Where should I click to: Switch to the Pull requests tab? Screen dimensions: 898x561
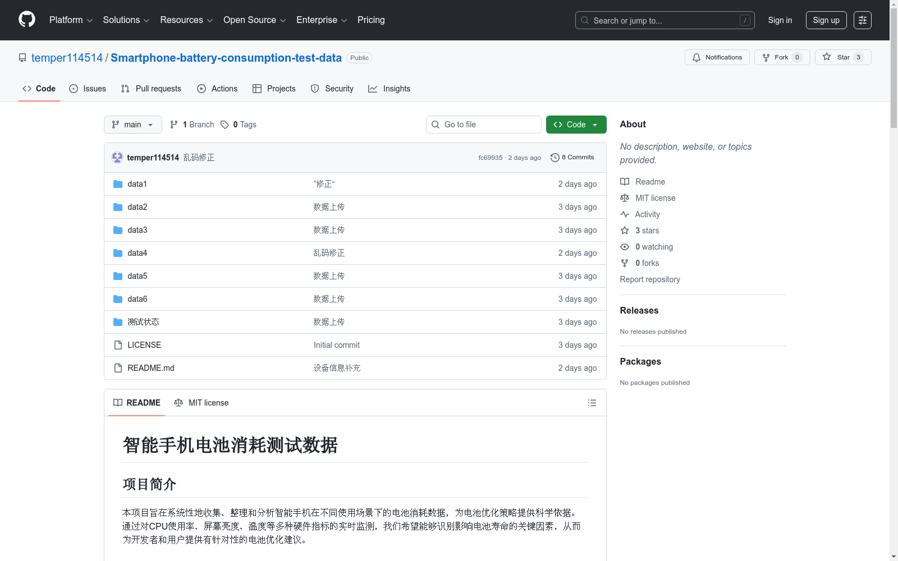click(x=151, y=89)
